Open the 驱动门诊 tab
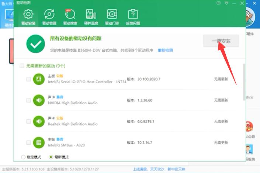 click(x=112, y=17)
